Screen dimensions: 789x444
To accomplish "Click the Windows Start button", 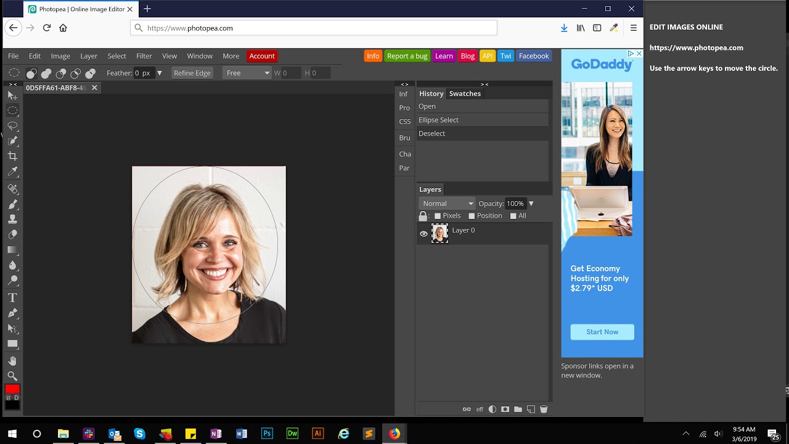I will 12,434.
